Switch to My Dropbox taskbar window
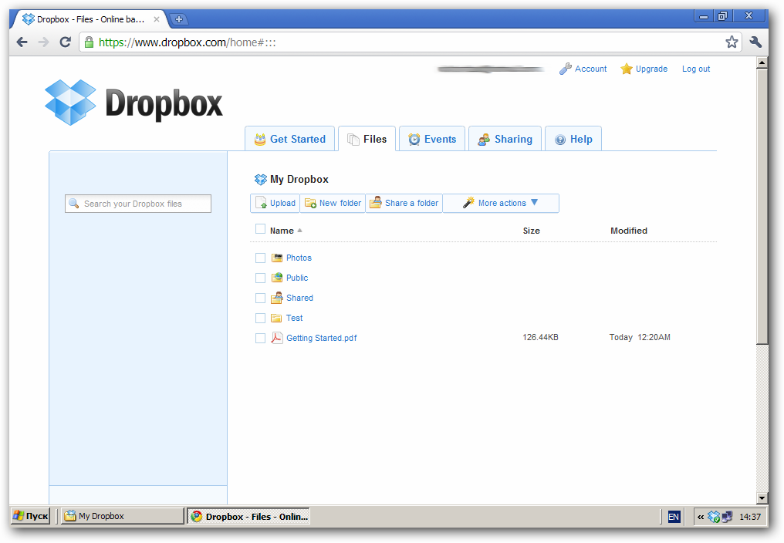 click(123, 516)
